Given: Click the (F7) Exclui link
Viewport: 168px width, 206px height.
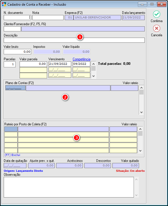Looking at the screenshot, I should pos(12,155).
